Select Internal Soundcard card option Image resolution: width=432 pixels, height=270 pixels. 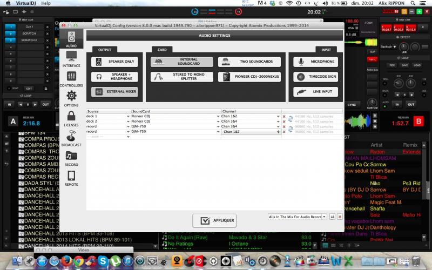pos(182,62)
